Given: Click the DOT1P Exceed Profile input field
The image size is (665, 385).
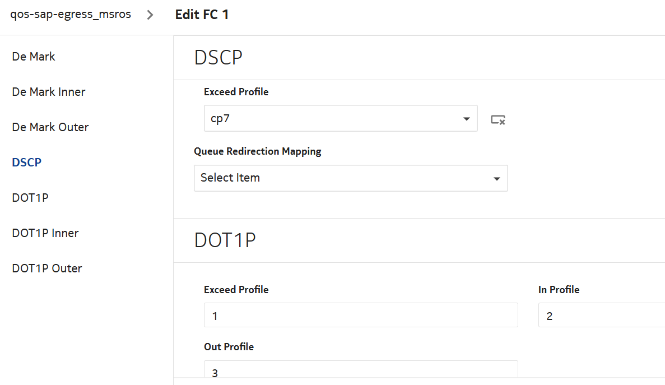Looking at the screenshot, I should click(361, 316).
